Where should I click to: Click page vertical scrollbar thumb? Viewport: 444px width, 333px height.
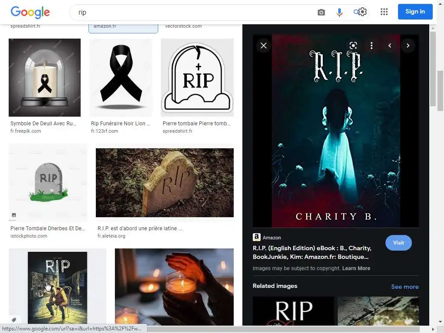click(441, 91)
